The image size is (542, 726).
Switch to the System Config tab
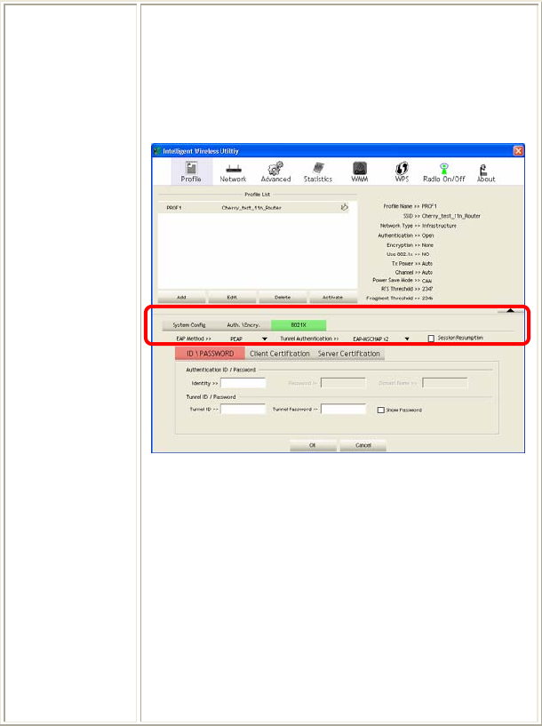[189, 325]
